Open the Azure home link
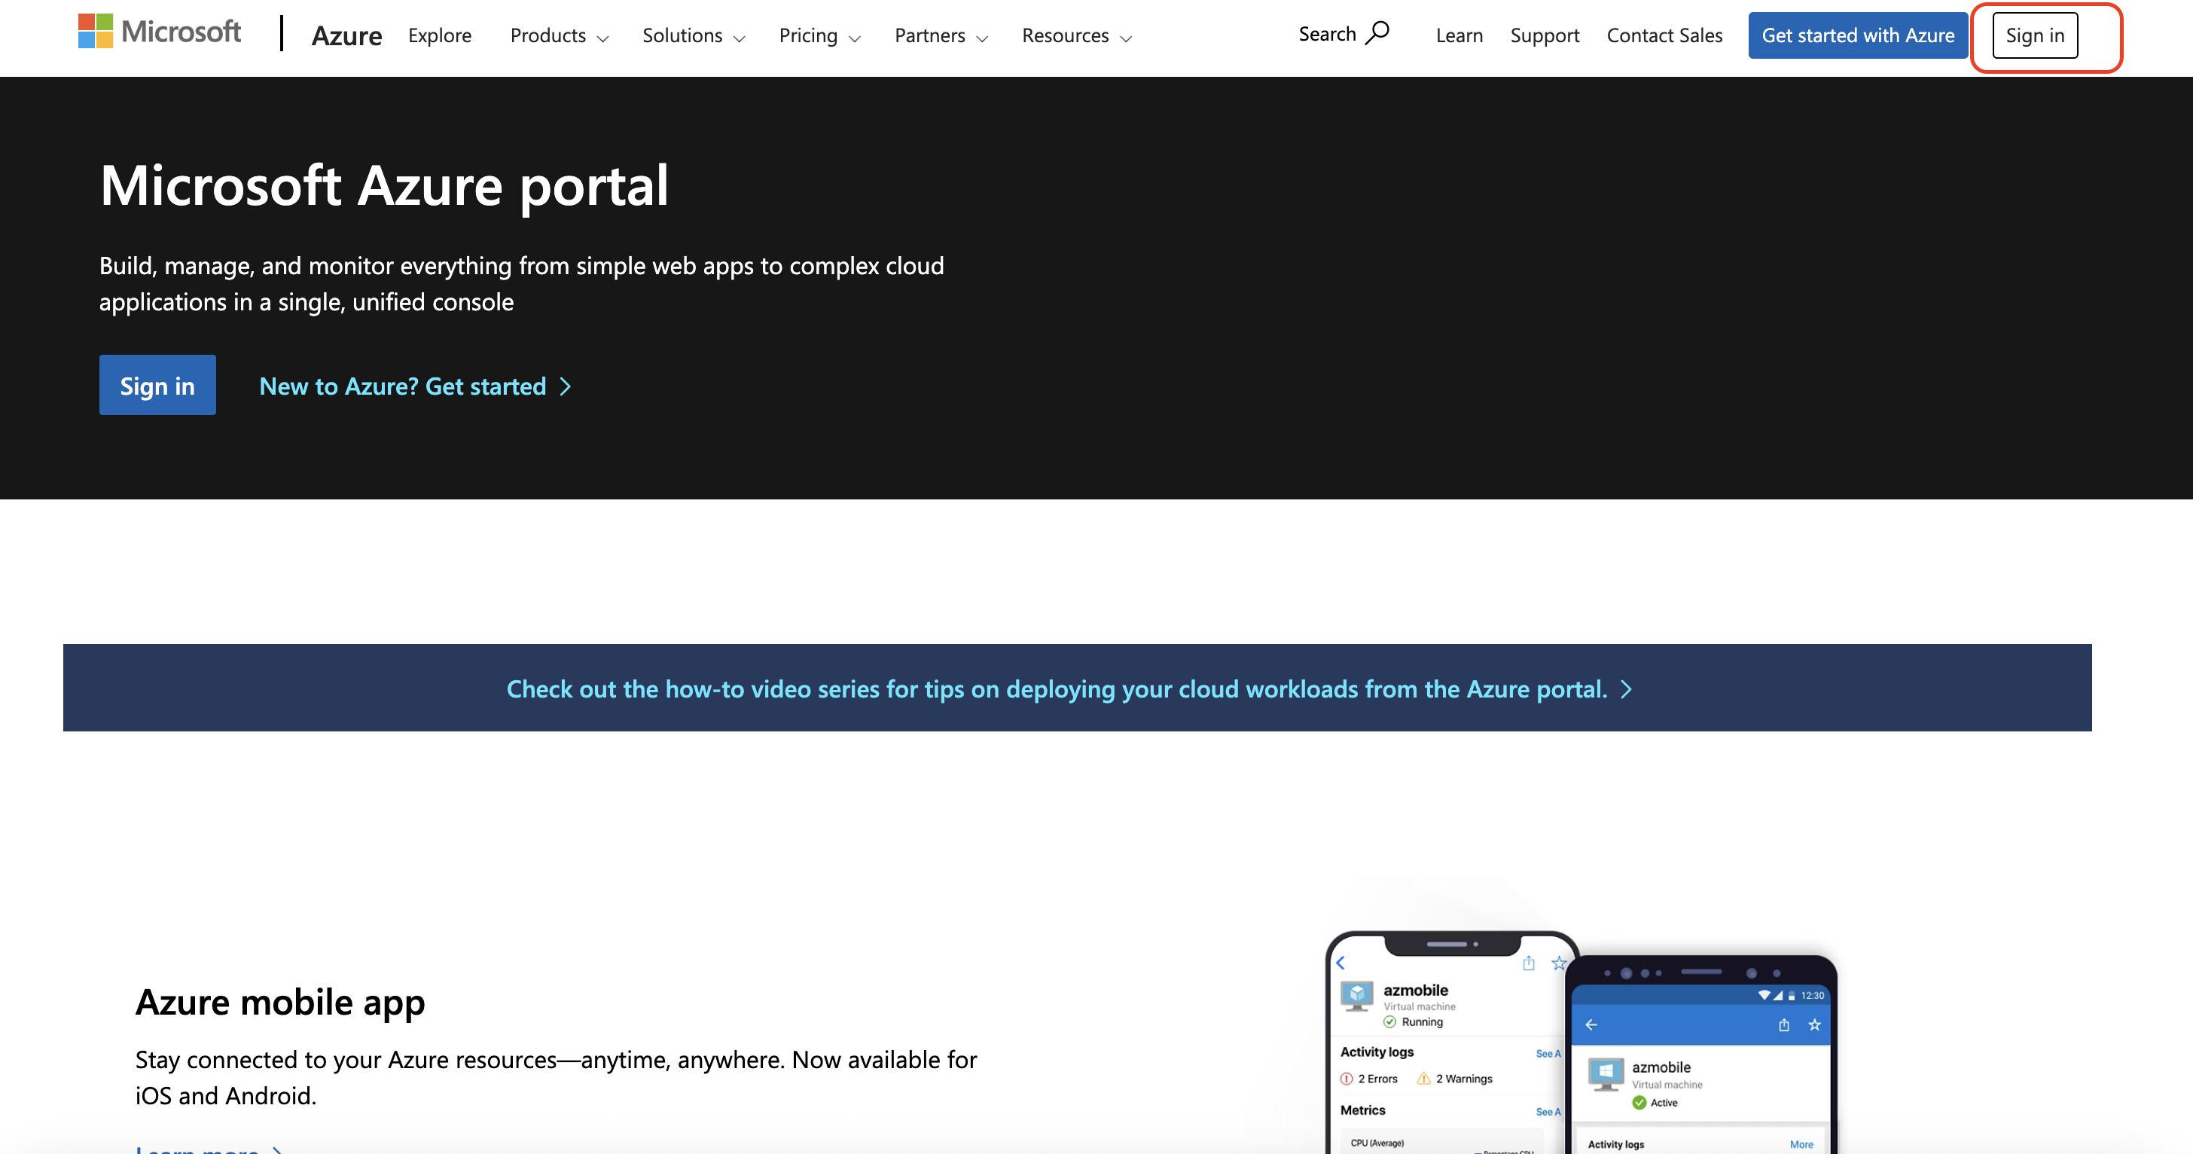The width and height of the screenshot is (2193, 1154). (x=346, y=35)
